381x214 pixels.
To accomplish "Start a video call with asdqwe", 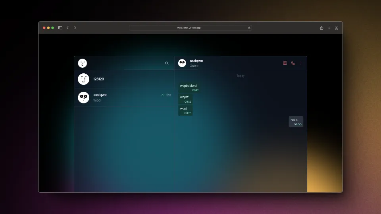I will pos(285,63).
